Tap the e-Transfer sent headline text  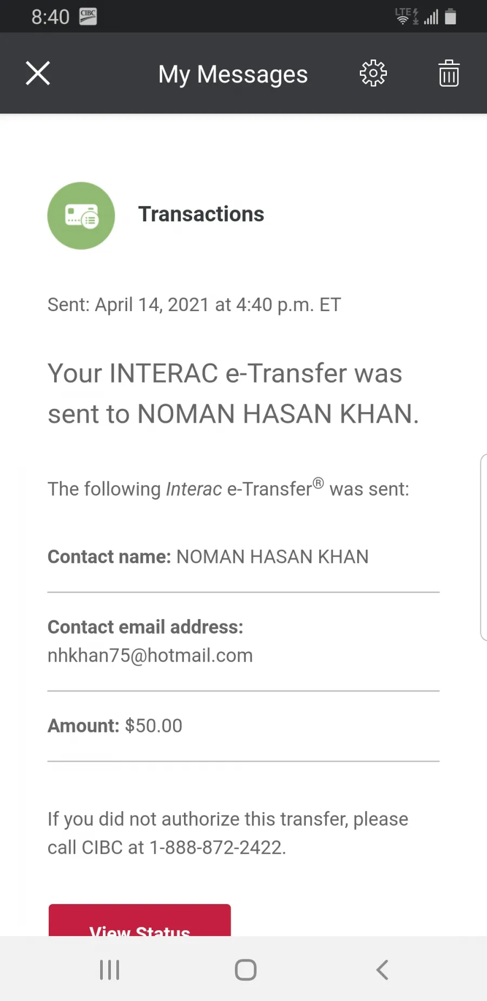233,393
